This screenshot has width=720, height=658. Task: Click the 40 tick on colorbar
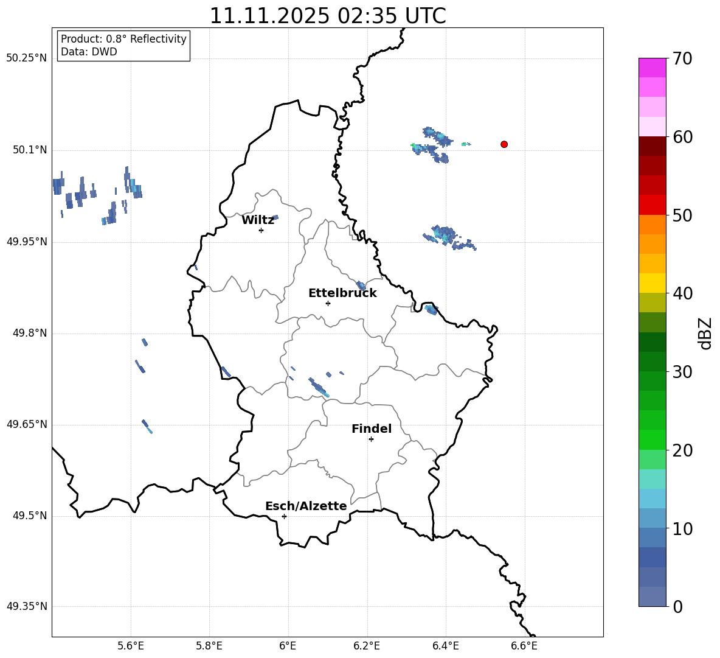[x=682, y=293]
